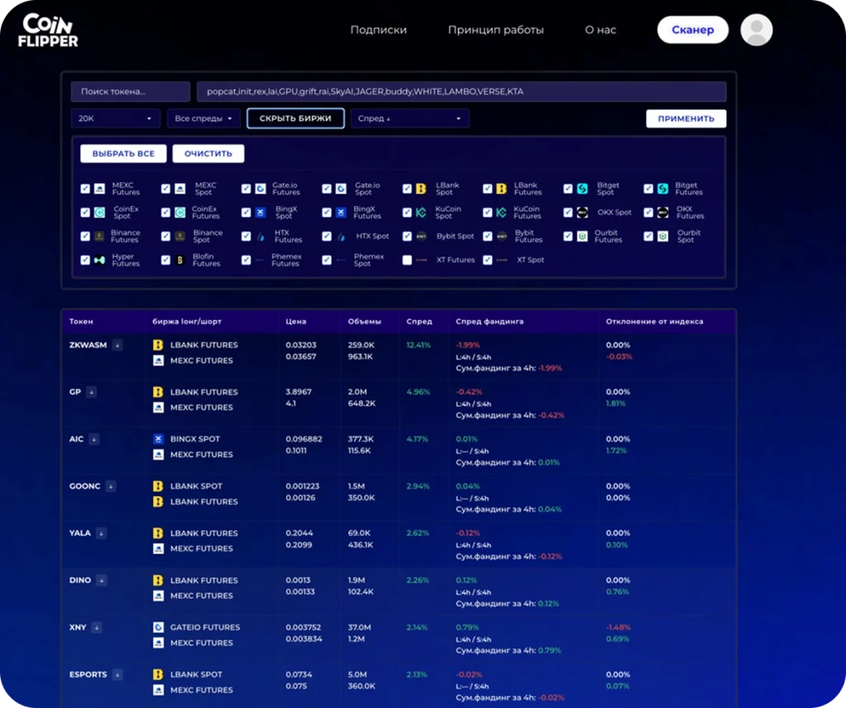Uncheck the MEXC Futures checkbox
Screen dimensions: 846x708
[85, 189]
